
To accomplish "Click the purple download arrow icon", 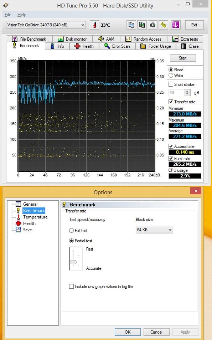I will pyautogui.click(x=176, y=25).
